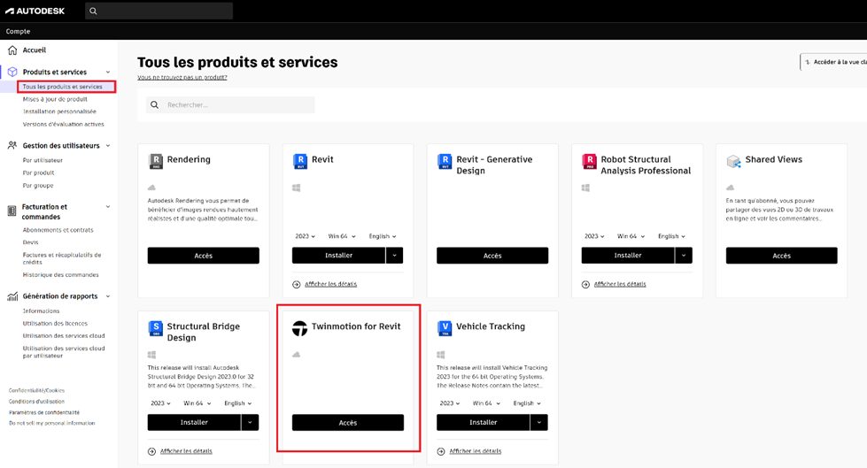Screen dimensions: 867x468
Task: Click Installer for Vehicle Tracking
Action: pos(484,422)
